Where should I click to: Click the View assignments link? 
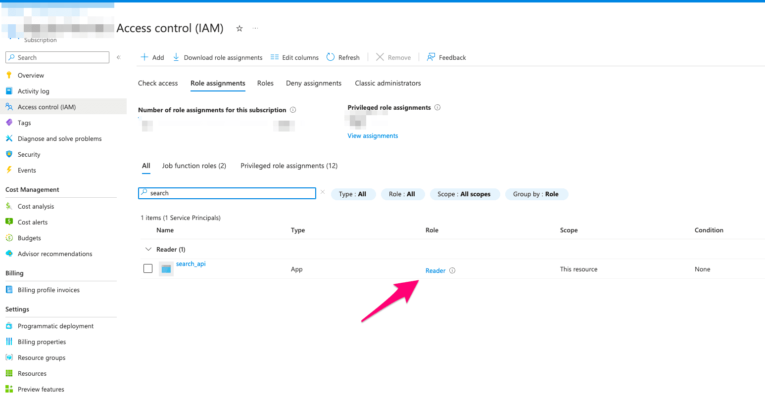(373, 135)
